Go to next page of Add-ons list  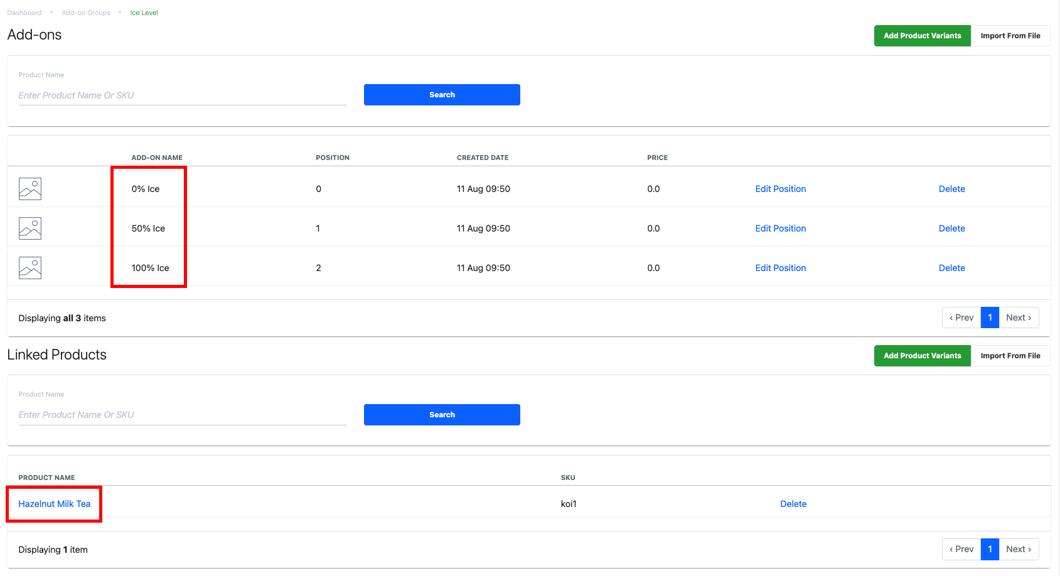tap(1019, 317)
